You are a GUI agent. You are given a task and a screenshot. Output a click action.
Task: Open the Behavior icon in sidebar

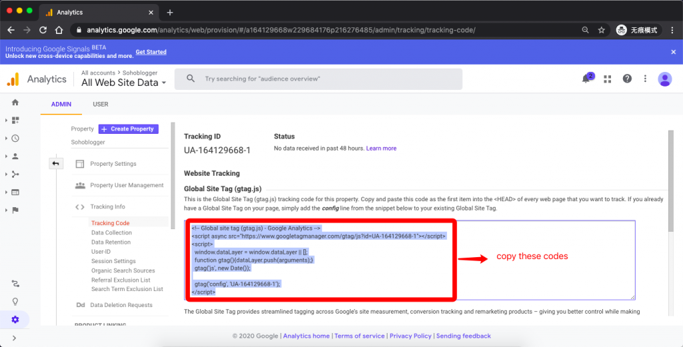click(x=15, y=192)
